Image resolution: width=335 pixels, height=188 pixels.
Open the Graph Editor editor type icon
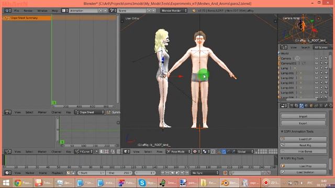[x=8, y=151]
